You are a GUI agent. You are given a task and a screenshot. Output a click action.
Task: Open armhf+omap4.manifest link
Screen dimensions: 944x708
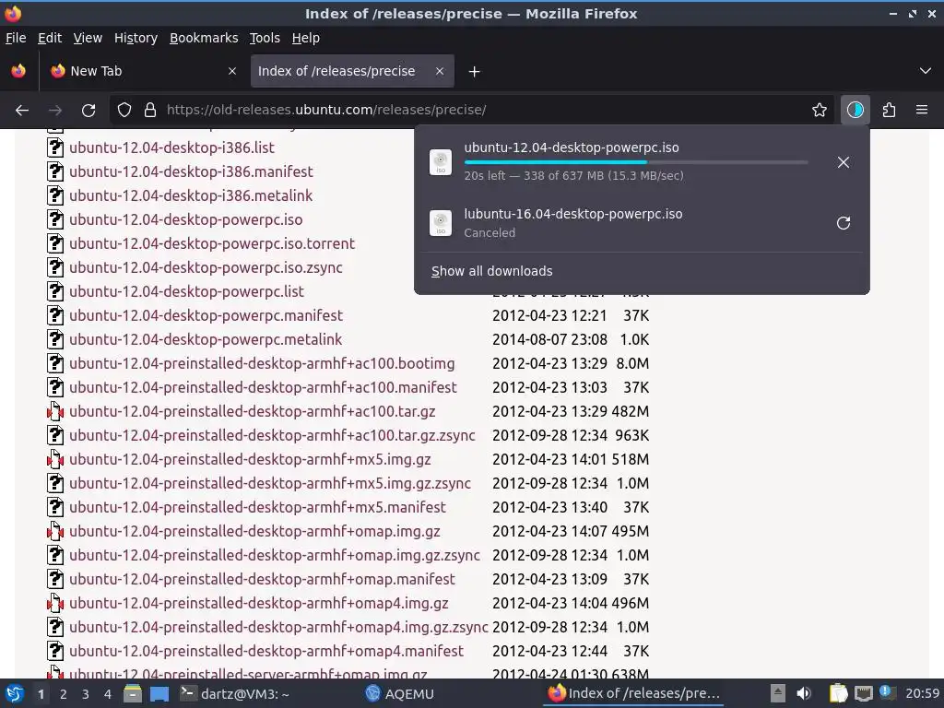pos(266,651)
